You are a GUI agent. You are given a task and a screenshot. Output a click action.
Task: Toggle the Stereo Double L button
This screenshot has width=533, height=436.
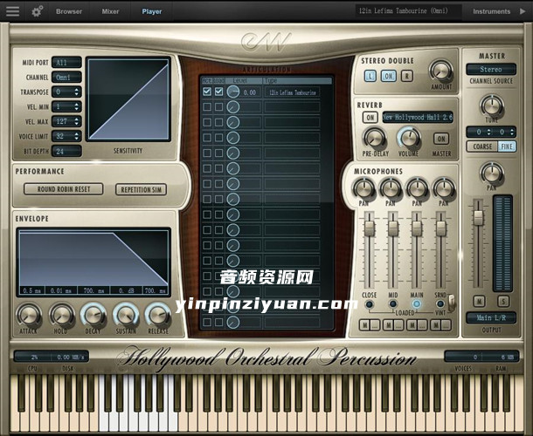tap(370, 76)
